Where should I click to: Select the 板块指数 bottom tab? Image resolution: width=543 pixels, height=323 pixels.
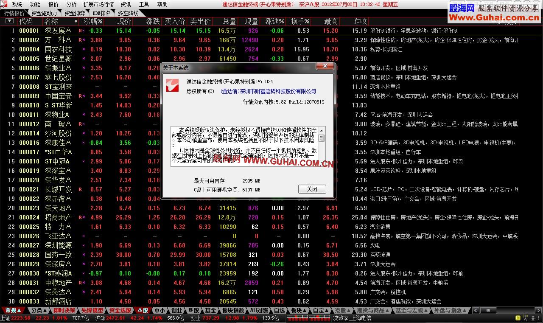tap(233, 311)
